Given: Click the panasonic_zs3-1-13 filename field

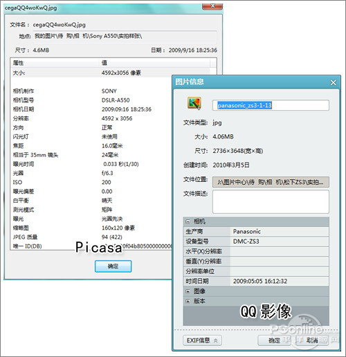Looking at the screenshot, I should [271, 105].
